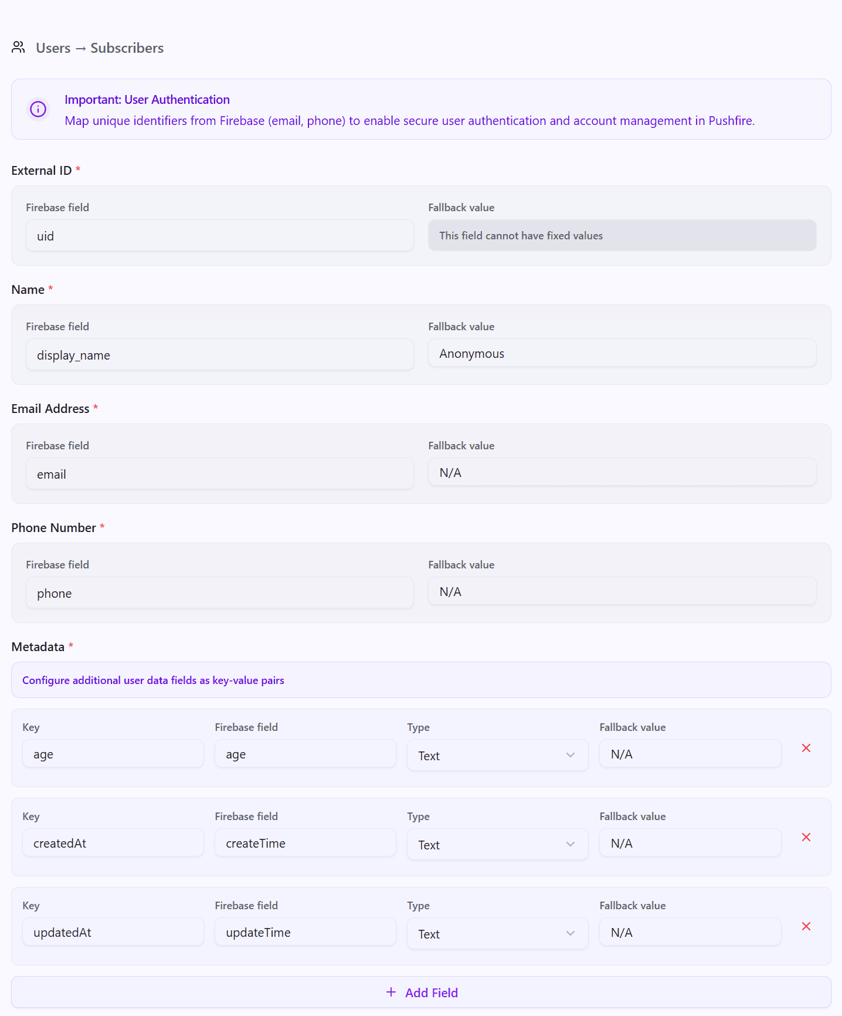Edit fallback value for age metadata row
The image size is (842, 1016).
pyautogui.click(x=690, y=754)
